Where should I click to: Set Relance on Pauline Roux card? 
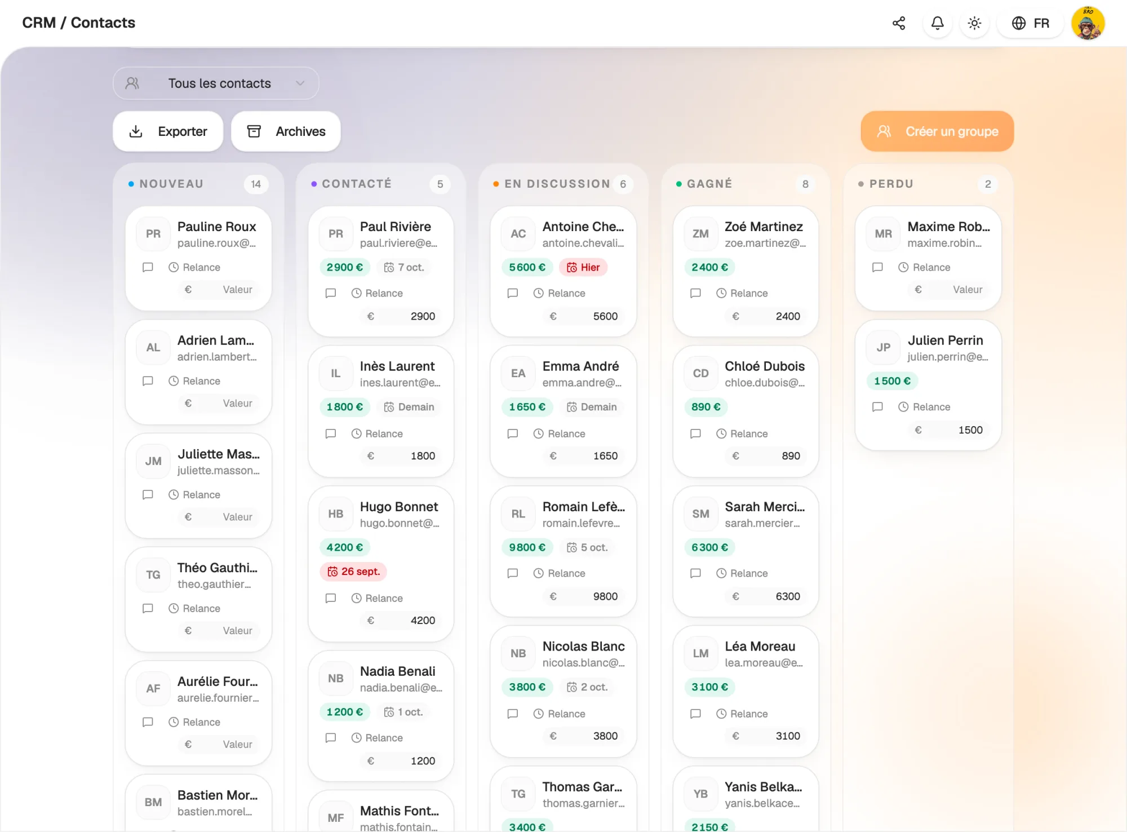click(x=194, y=267)
